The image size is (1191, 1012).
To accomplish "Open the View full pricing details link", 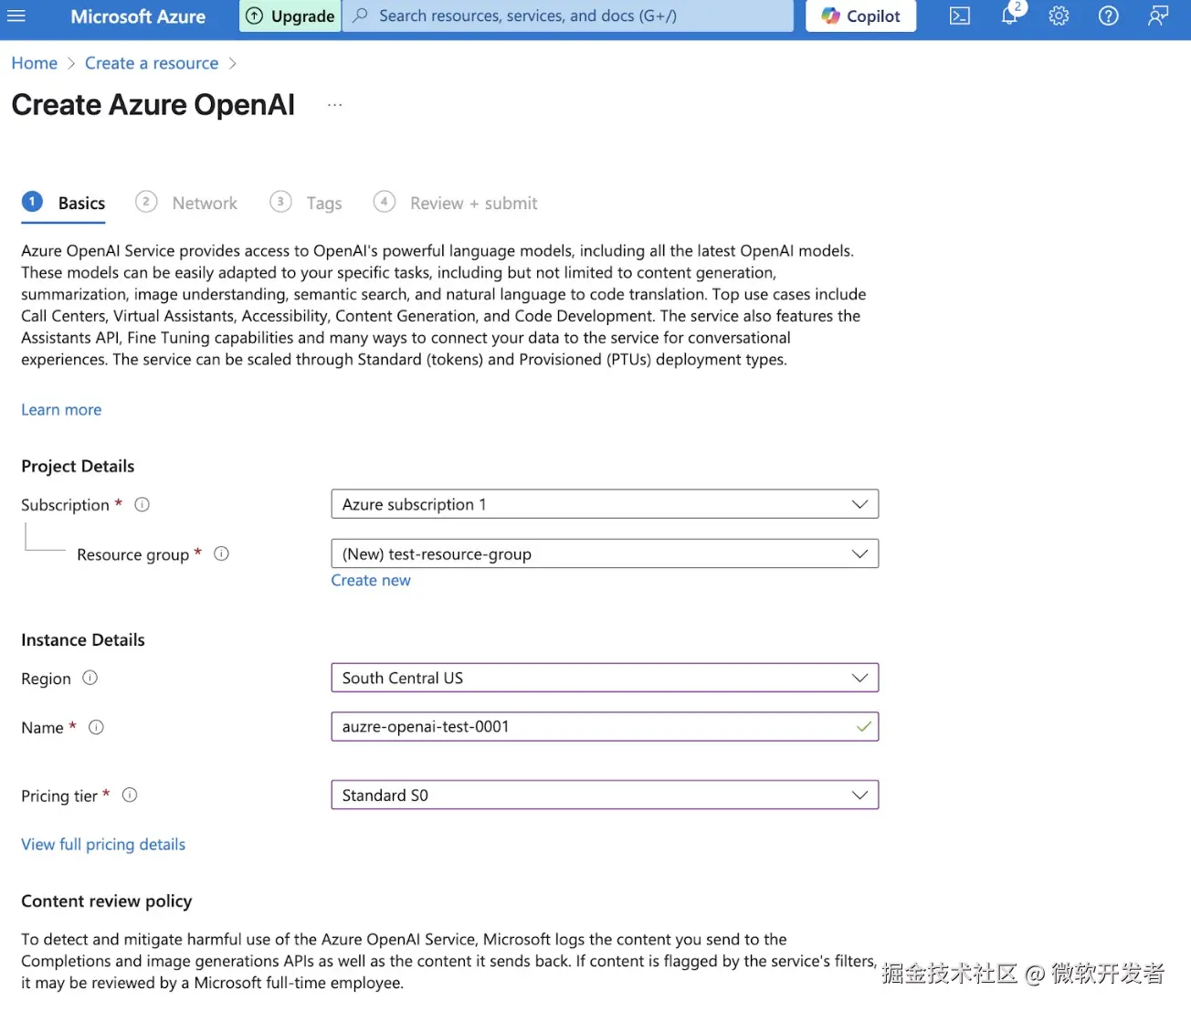I will [103, 845].
